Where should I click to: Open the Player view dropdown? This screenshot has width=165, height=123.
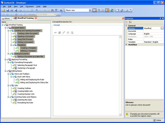pyautogui.click(x=90, y=10)
